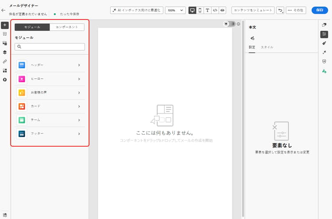This screenshot has height=219, width=332.
Task: Click the blue 保存 button
Action: pyautogui.click(x=320, y=10)
